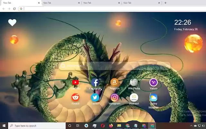This screenshot has width=206, height=129.
Task: Click the Google icon in address bar
Action: tap(21, 9)
